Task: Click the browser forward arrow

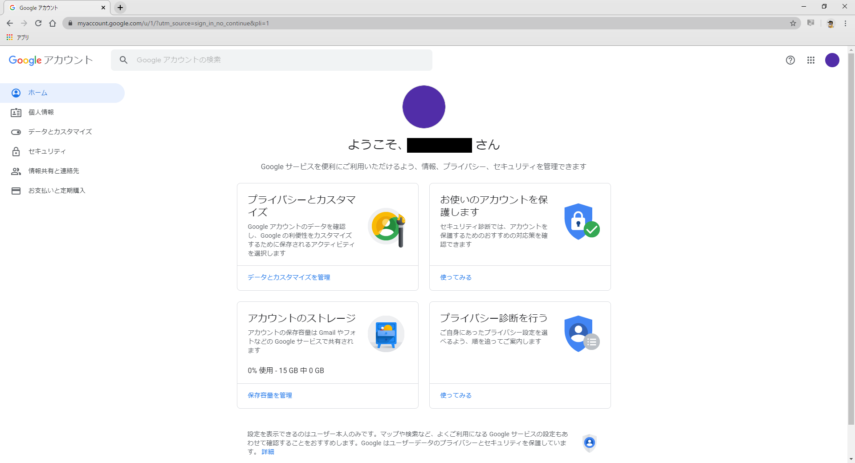Action: click(x=24, y=23)
